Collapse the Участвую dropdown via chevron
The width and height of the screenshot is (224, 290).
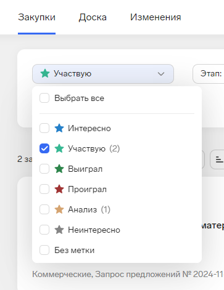pyautogui.click(x=161, y=74)
